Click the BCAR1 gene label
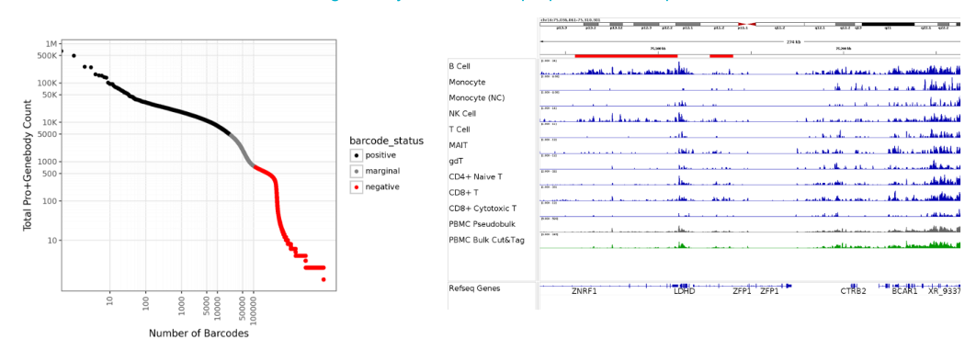976x339 pixels. (904, 290)
